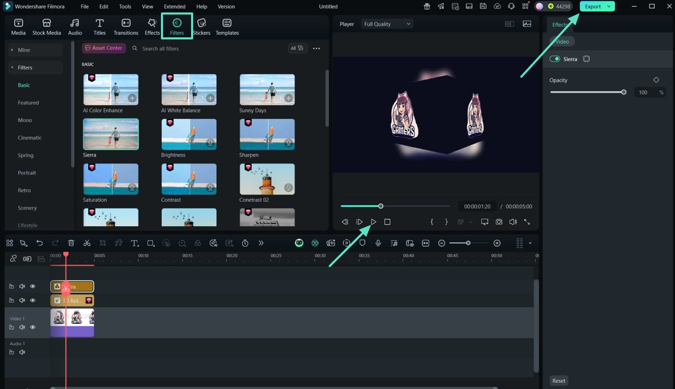Collapse the Filters category
Screen dimensions: 675x389
click(x=35, y=67)
